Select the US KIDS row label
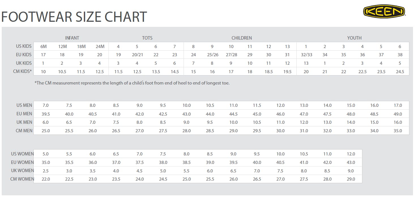415x197 pixels. pos(24,46)
